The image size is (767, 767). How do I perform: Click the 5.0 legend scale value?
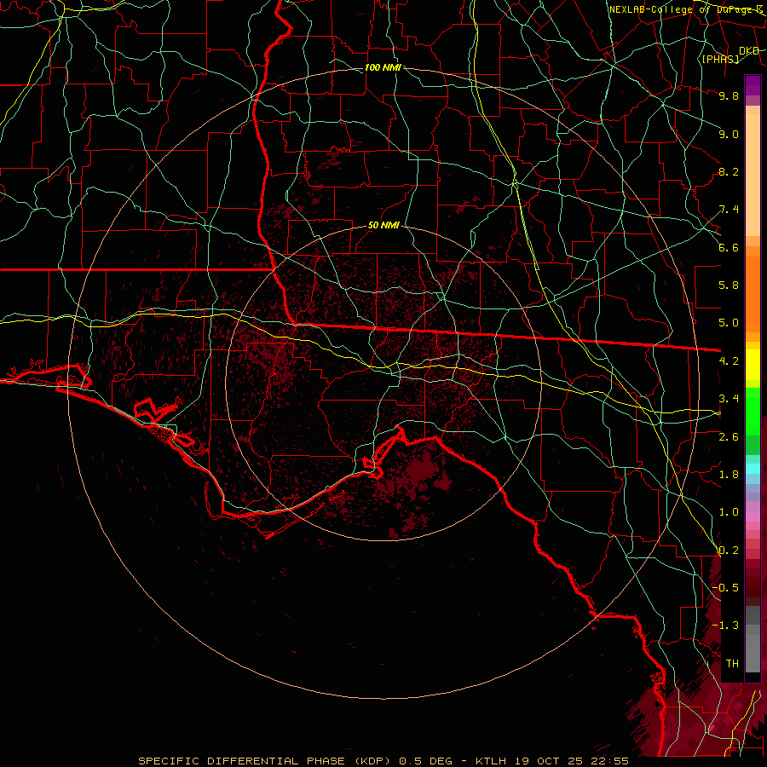pos(729,323)
